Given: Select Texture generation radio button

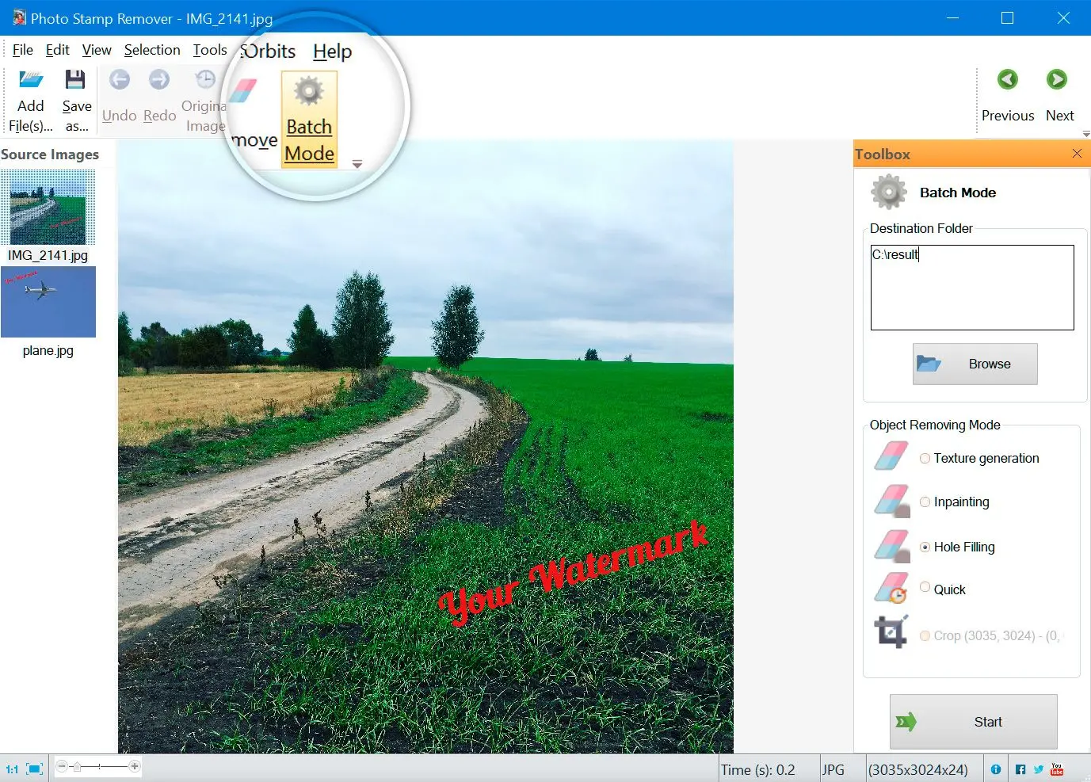Looking at the screenshot, I should coord(925,458).
